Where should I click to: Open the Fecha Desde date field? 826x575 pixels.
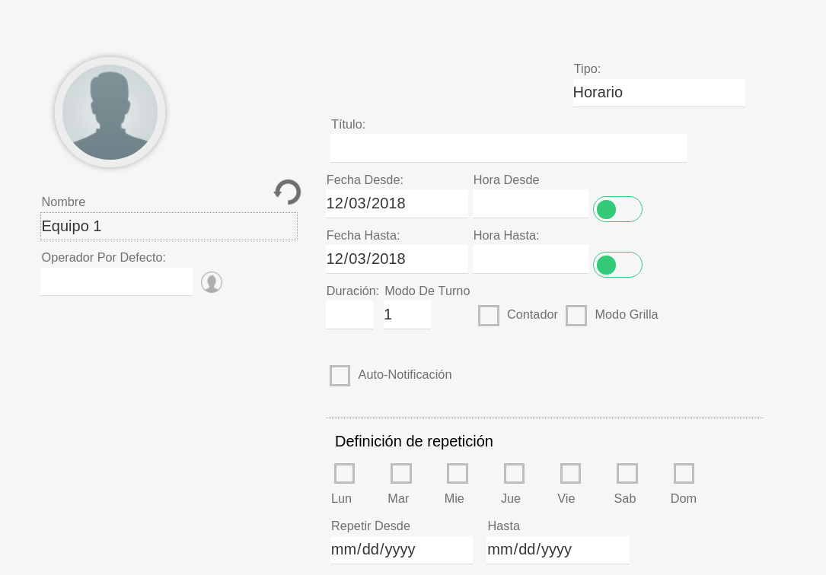pos(397,204)
